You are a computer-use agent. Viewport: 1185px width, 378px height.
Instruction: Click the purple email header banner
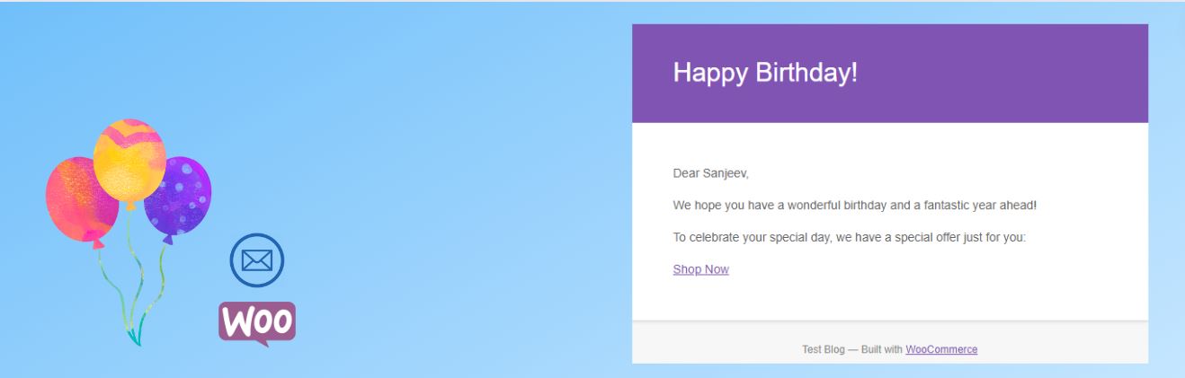coord(890,74)
